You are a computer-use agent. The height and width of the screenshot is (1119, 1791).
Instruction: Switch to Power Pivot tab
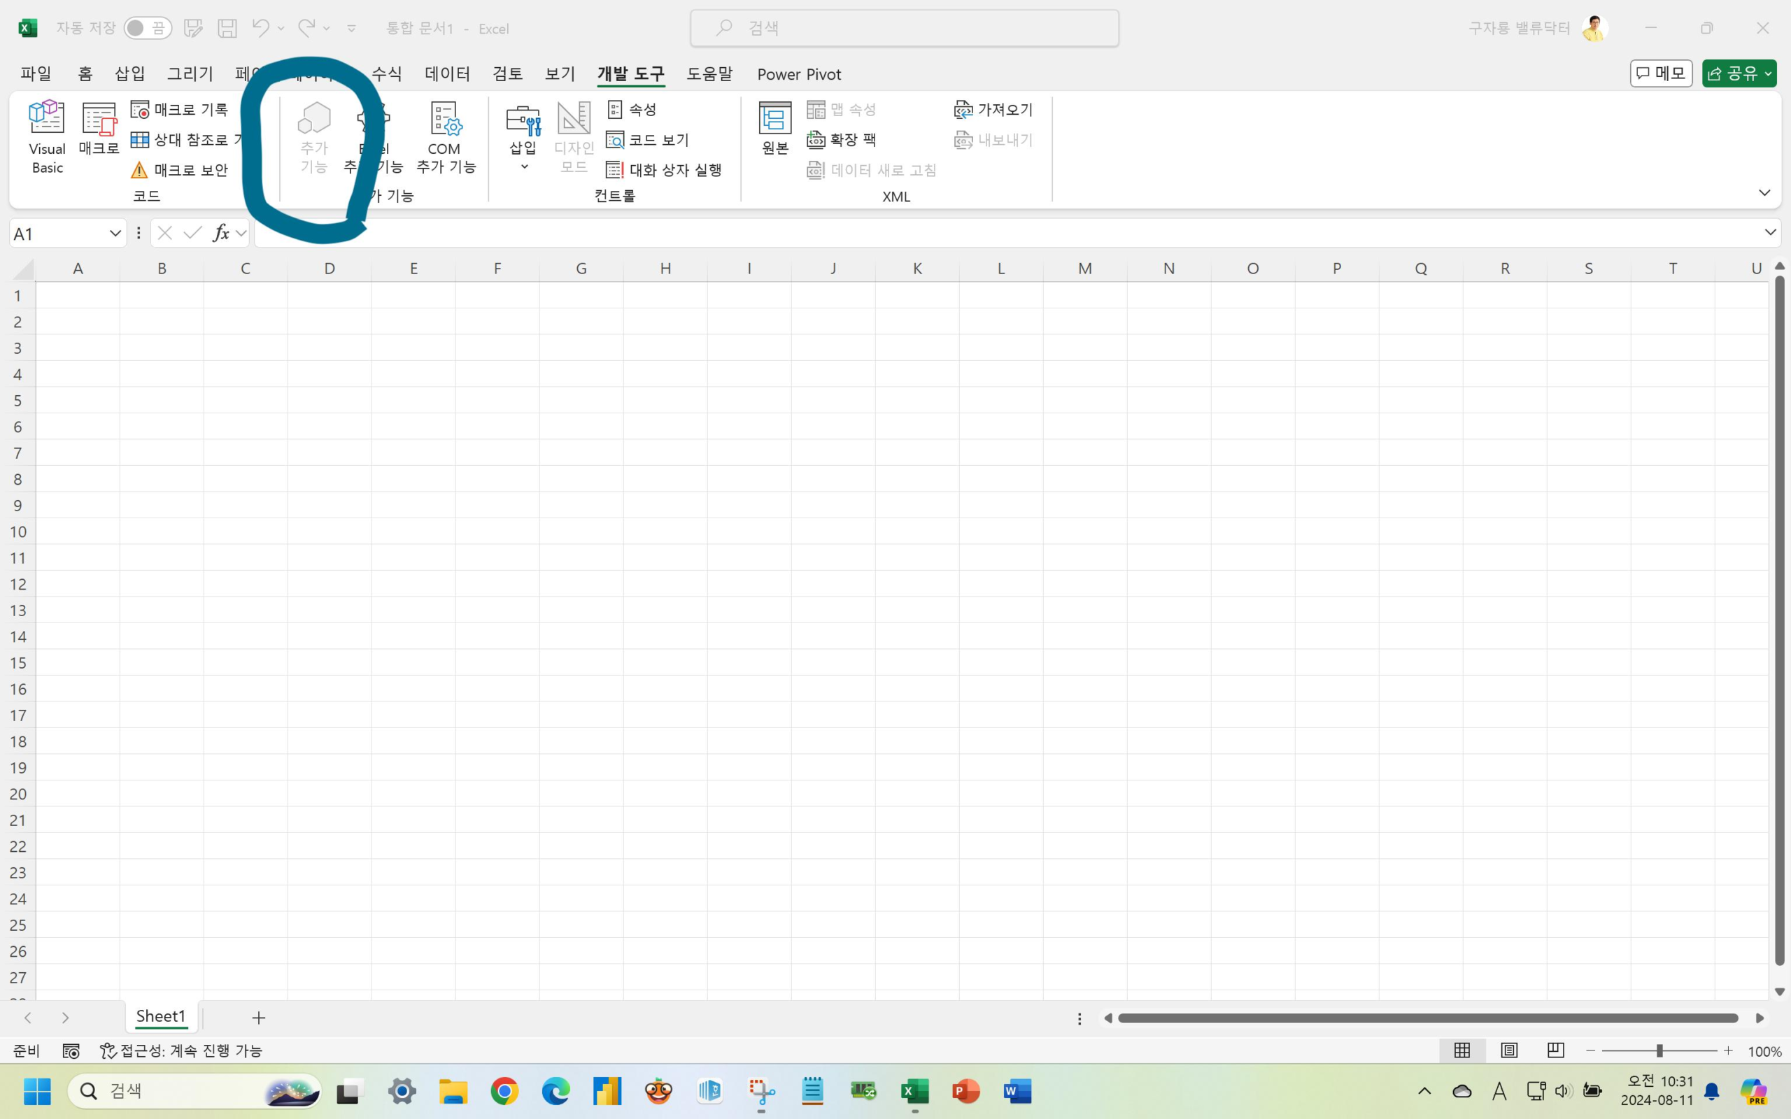[798, 74]
